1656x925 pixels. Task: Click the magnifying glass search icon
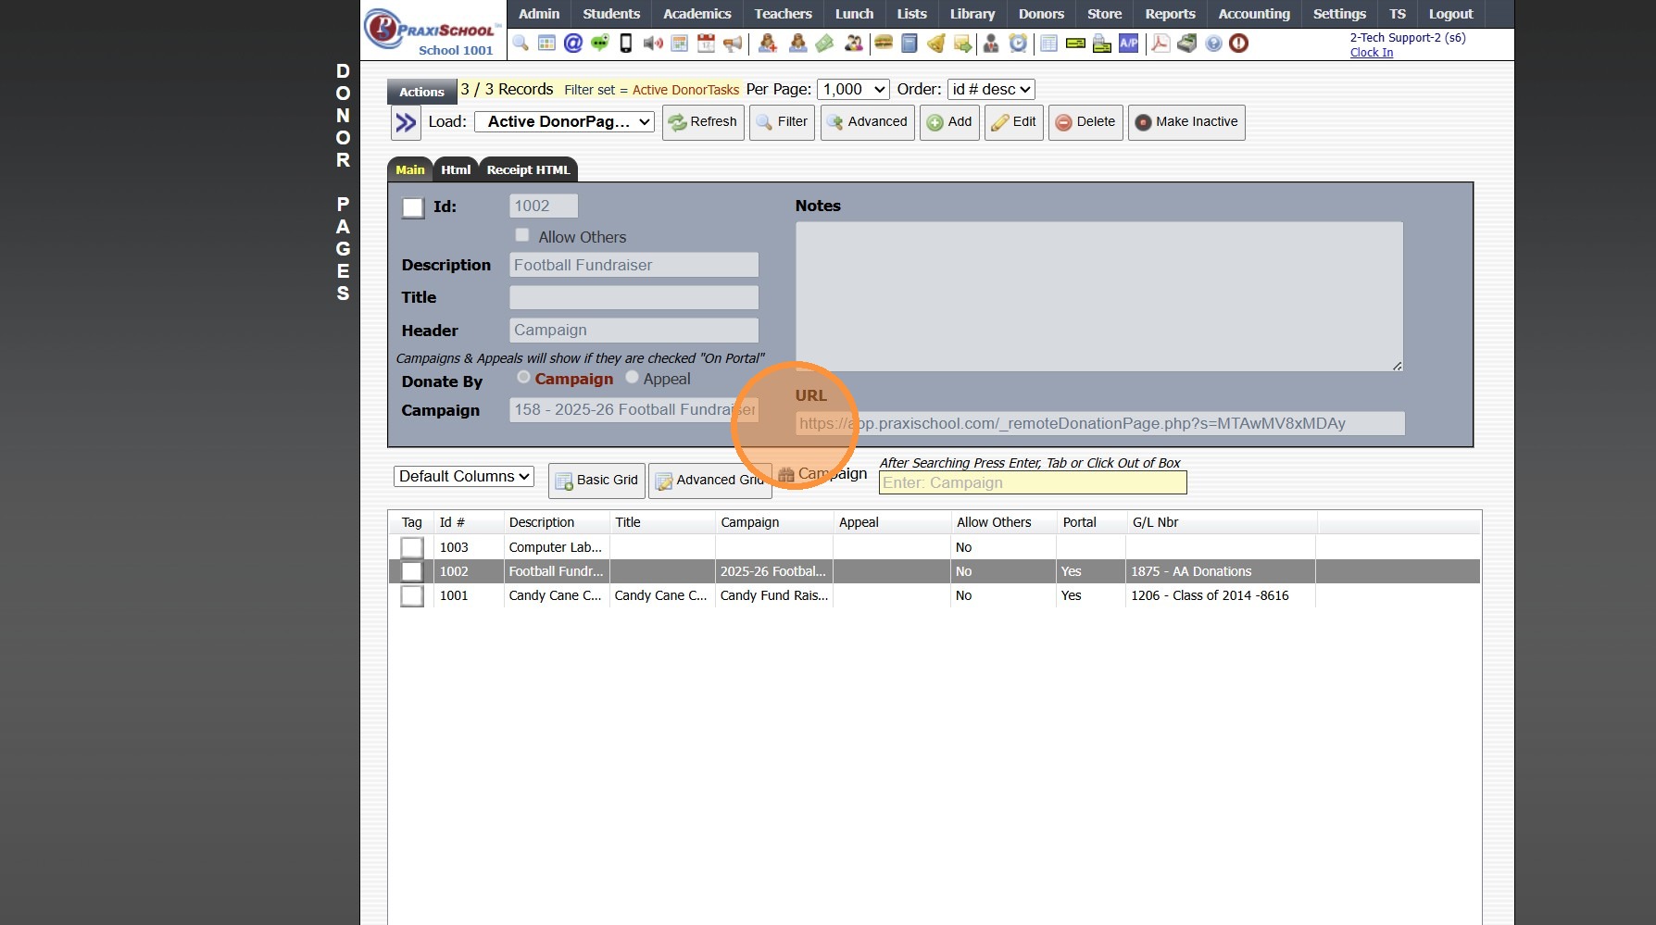point(521,44)
